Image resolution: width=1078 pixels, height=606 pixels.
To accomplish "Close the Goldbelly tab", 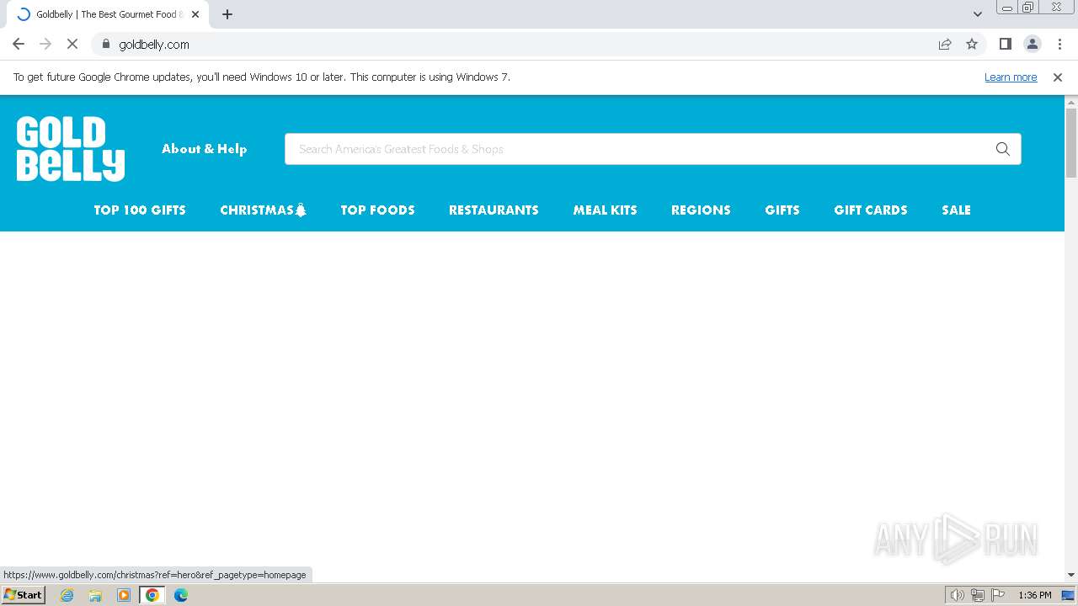I will (195, 14).
